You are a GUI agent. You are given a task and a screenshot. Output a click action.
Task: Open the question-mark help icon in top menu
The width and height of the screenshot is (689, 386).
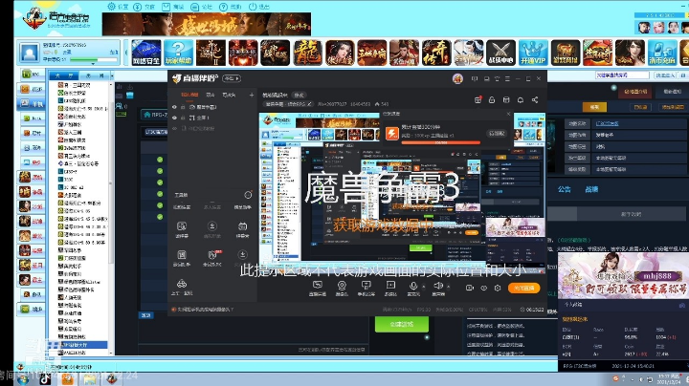[x=223, y=7]
